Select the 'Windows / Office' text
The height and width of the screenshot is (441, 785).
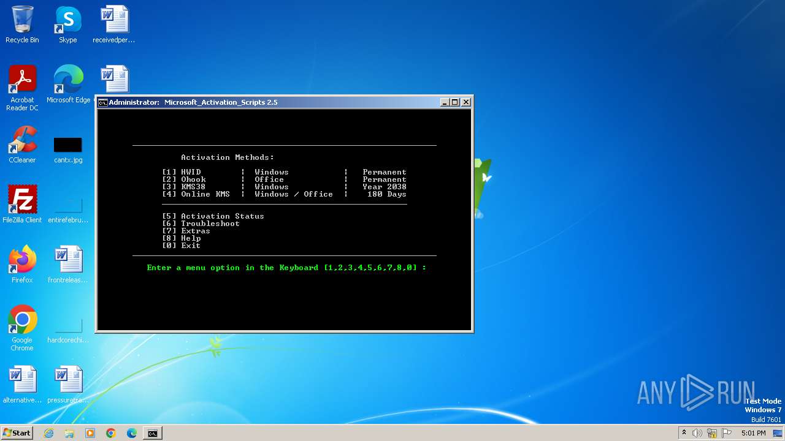pos(294,194)
